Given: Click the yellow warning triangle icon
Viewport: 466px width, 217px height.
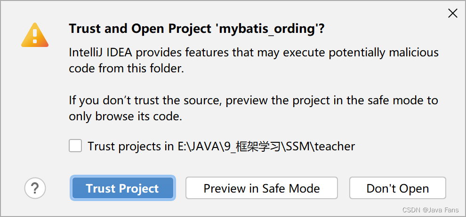Looking at the screenshot, I should (x=35, y=36).
